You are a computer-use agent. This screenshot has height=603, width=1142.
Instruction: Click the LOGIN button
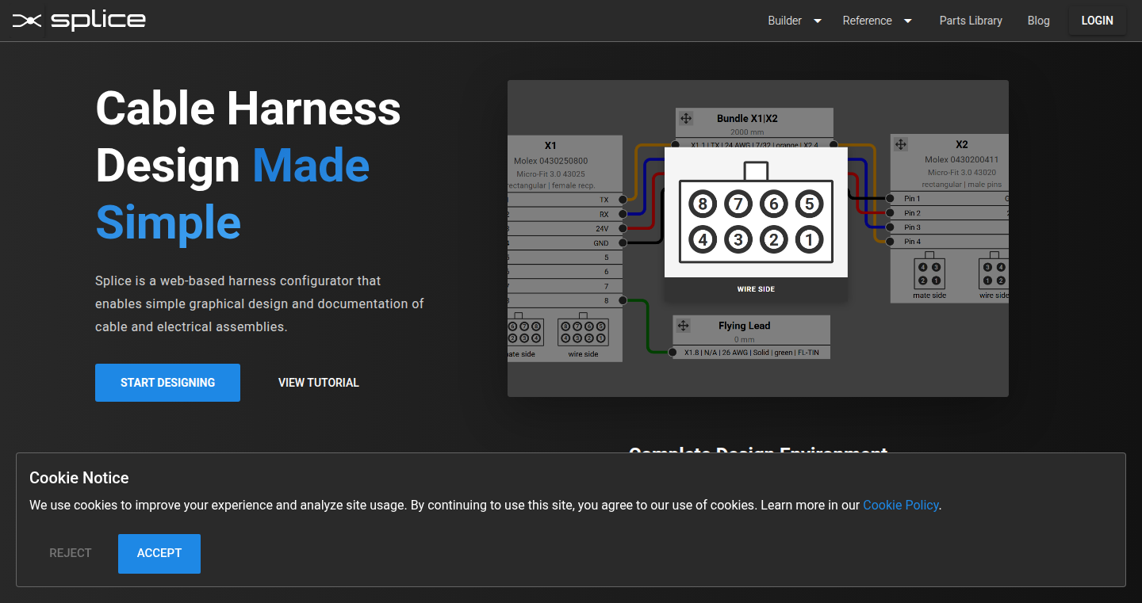(1098, 21)
